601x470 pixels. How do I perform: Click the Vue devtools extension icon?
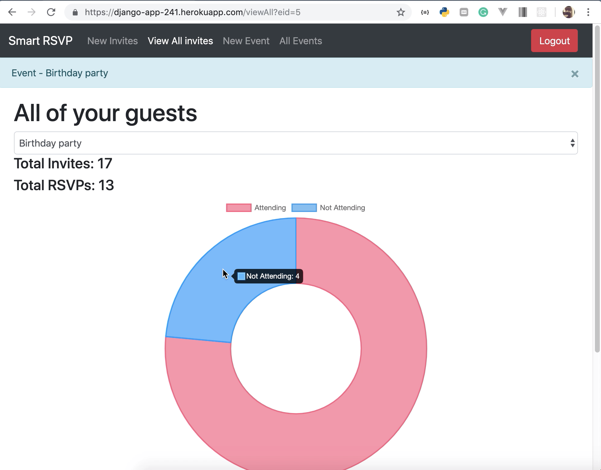coord(502,12)
